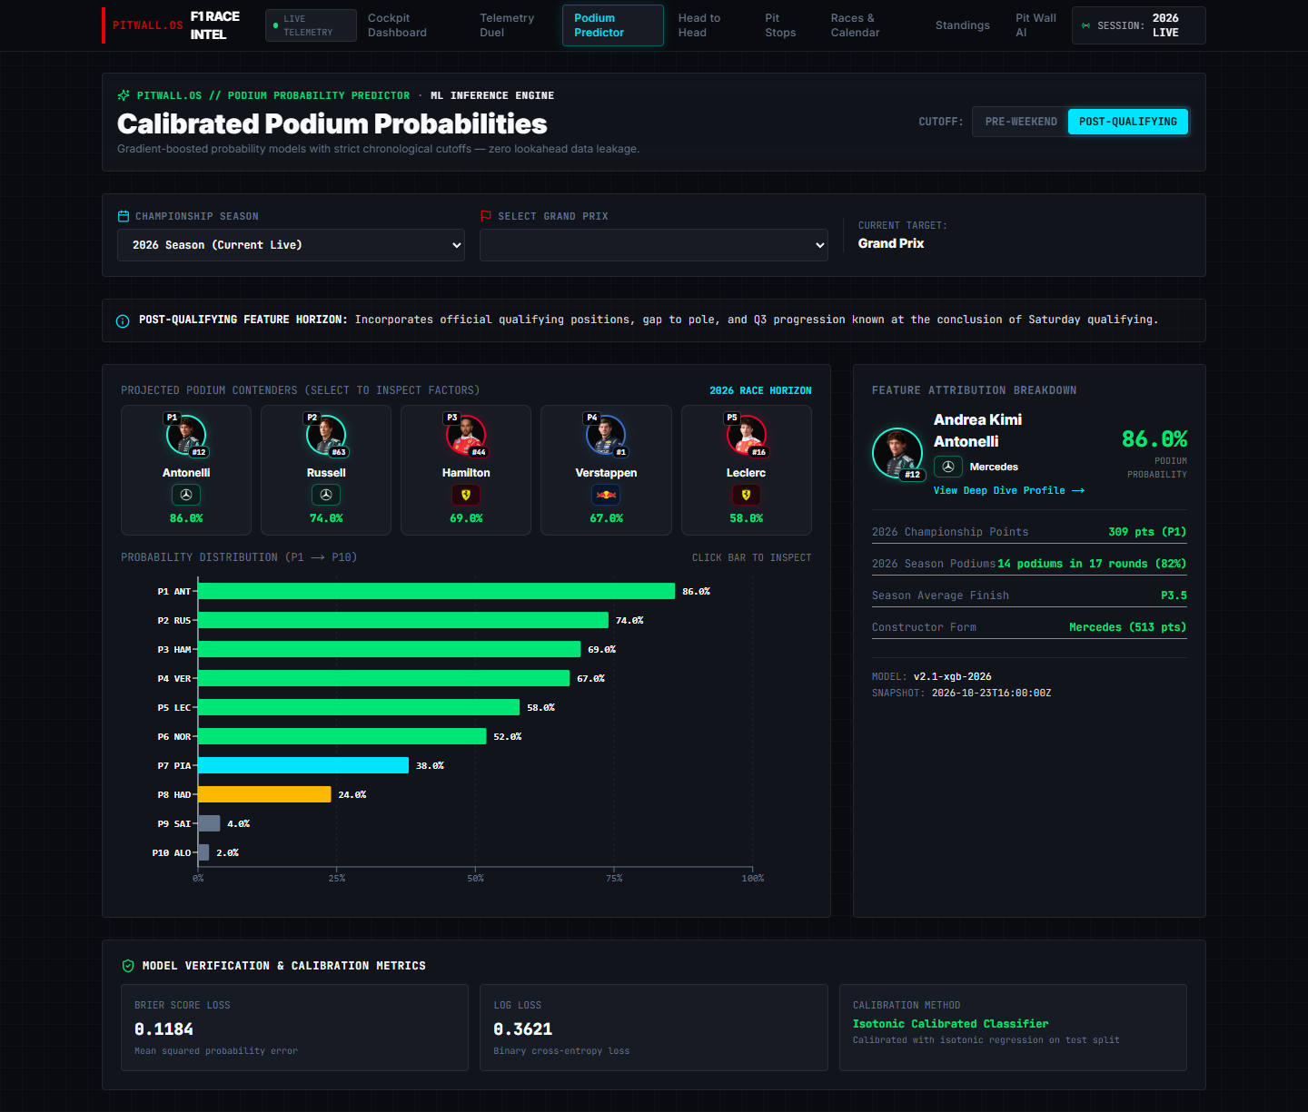Screen dimensions: 1308x1112
Task: Click the 2026 RACE HORIZON label
Action: coord(760,390)
